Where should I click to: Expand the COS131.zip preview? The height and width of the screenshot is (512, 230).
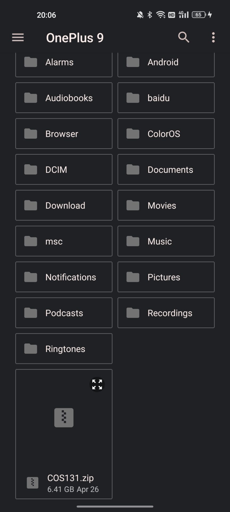(x=97, y=384)
